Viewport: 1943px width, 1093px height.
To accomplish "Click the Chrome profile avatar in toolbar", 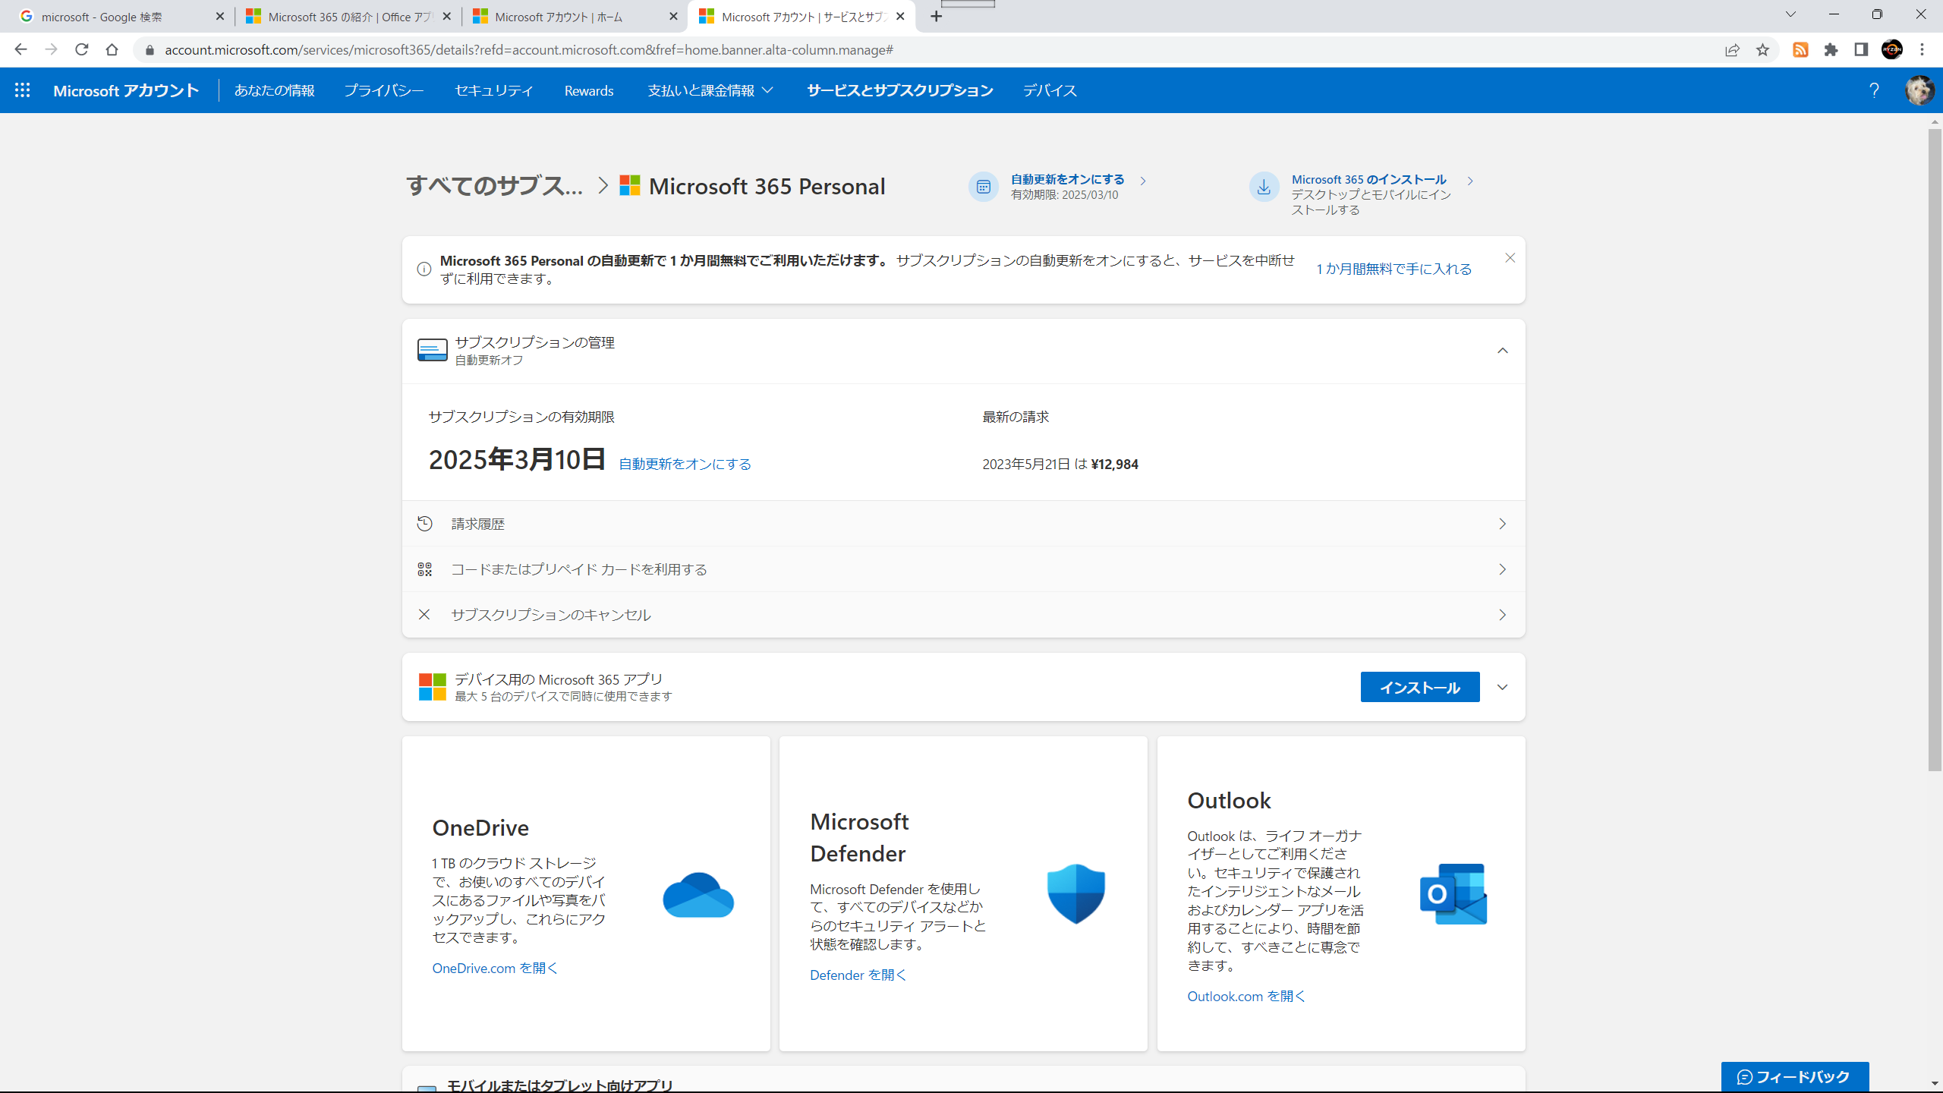I will point(1892,50).
